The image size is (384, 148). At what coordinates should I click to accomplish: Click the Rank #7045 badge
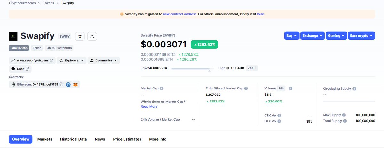pyautogui.click(x=19, y=48)
